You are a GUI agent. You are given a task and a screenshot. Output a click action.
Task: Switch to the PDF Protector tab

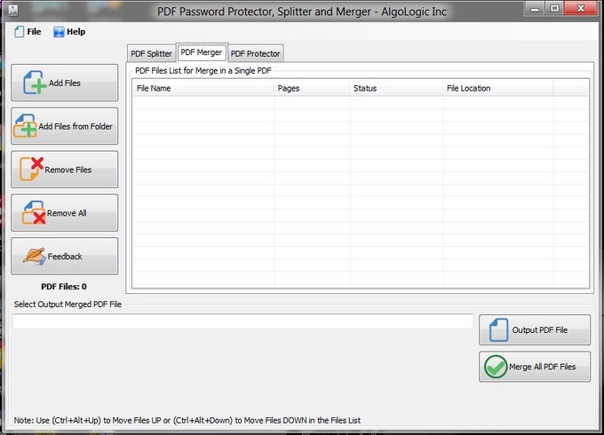(256, 53)
